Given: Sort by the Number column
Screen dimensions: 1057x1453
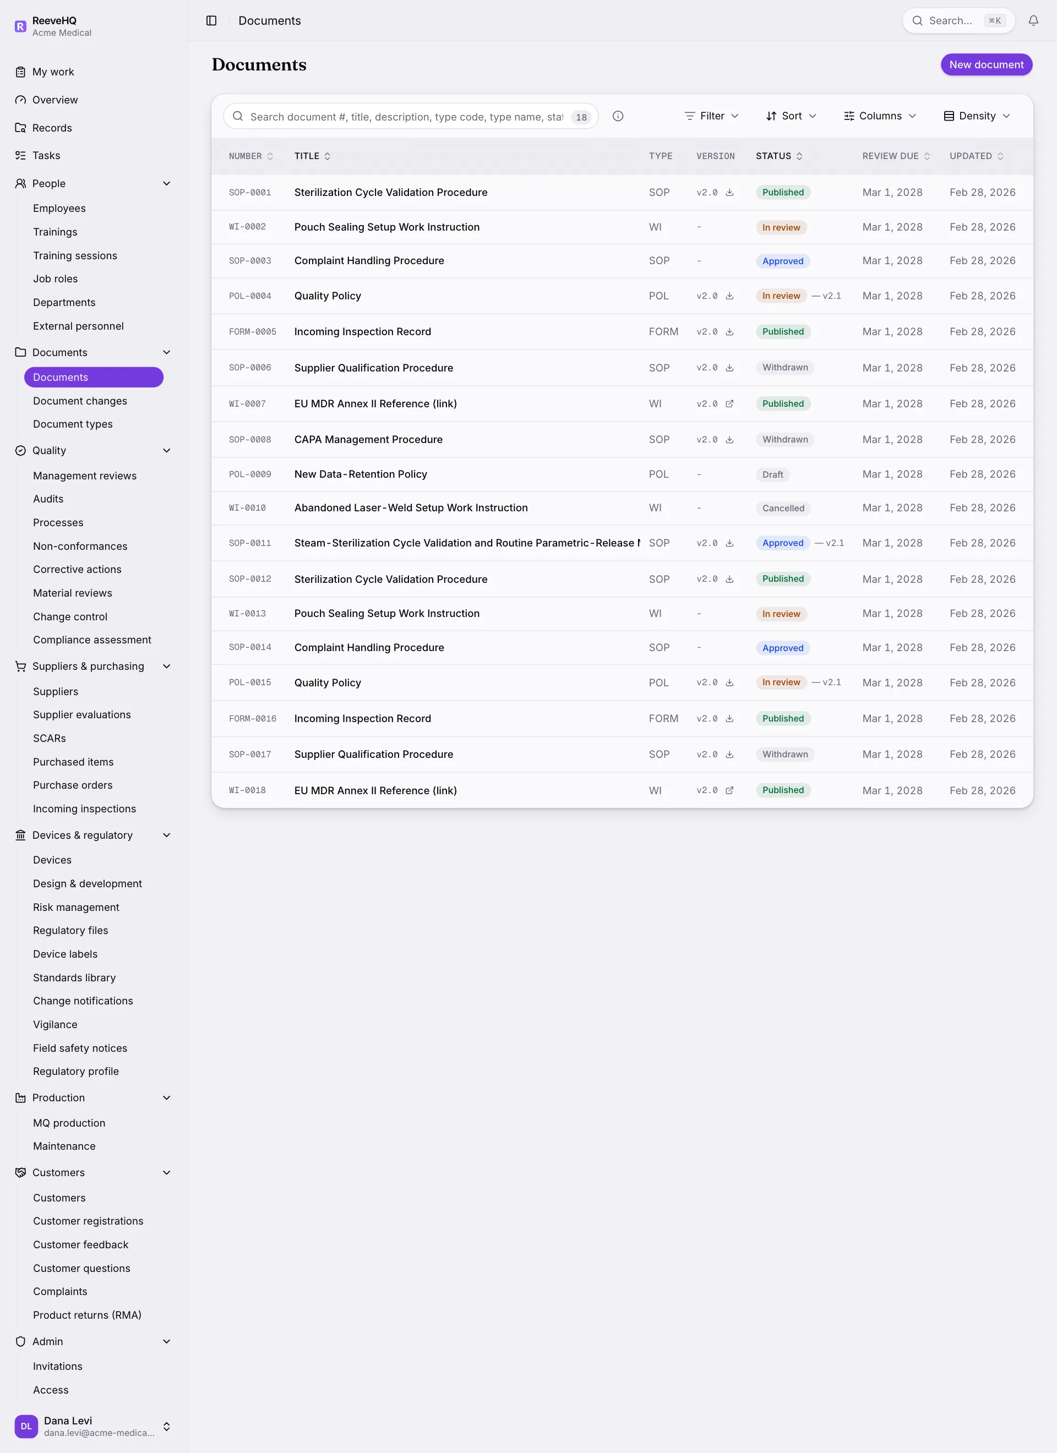Looking at the screenshot, I should point(250,156).
